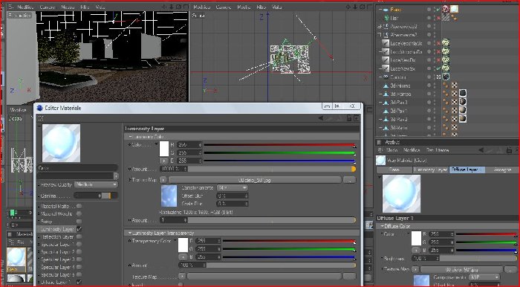Click the sky material tag on first object
This screenshot has height=287, width=520.
pos(454,9)
